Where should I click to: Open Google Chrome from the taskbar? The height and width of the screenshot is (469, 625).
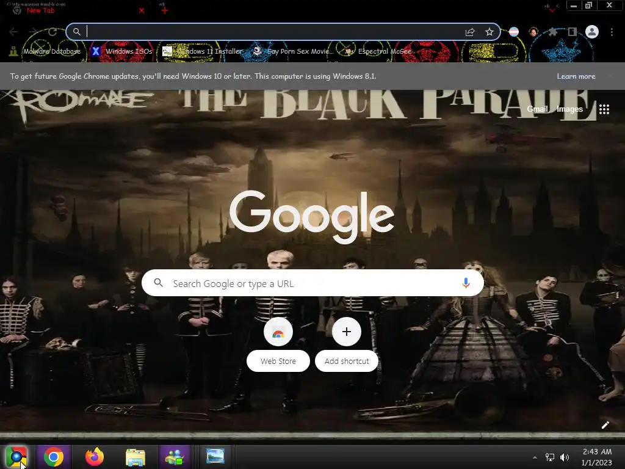pyautogui.click(x=54, y=457)
